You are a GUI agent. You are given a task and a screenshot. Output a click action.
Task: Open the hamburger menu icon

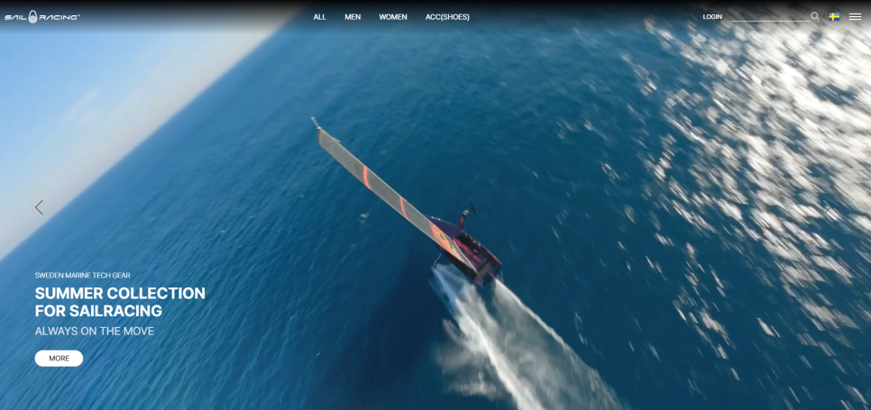[855, 16]
